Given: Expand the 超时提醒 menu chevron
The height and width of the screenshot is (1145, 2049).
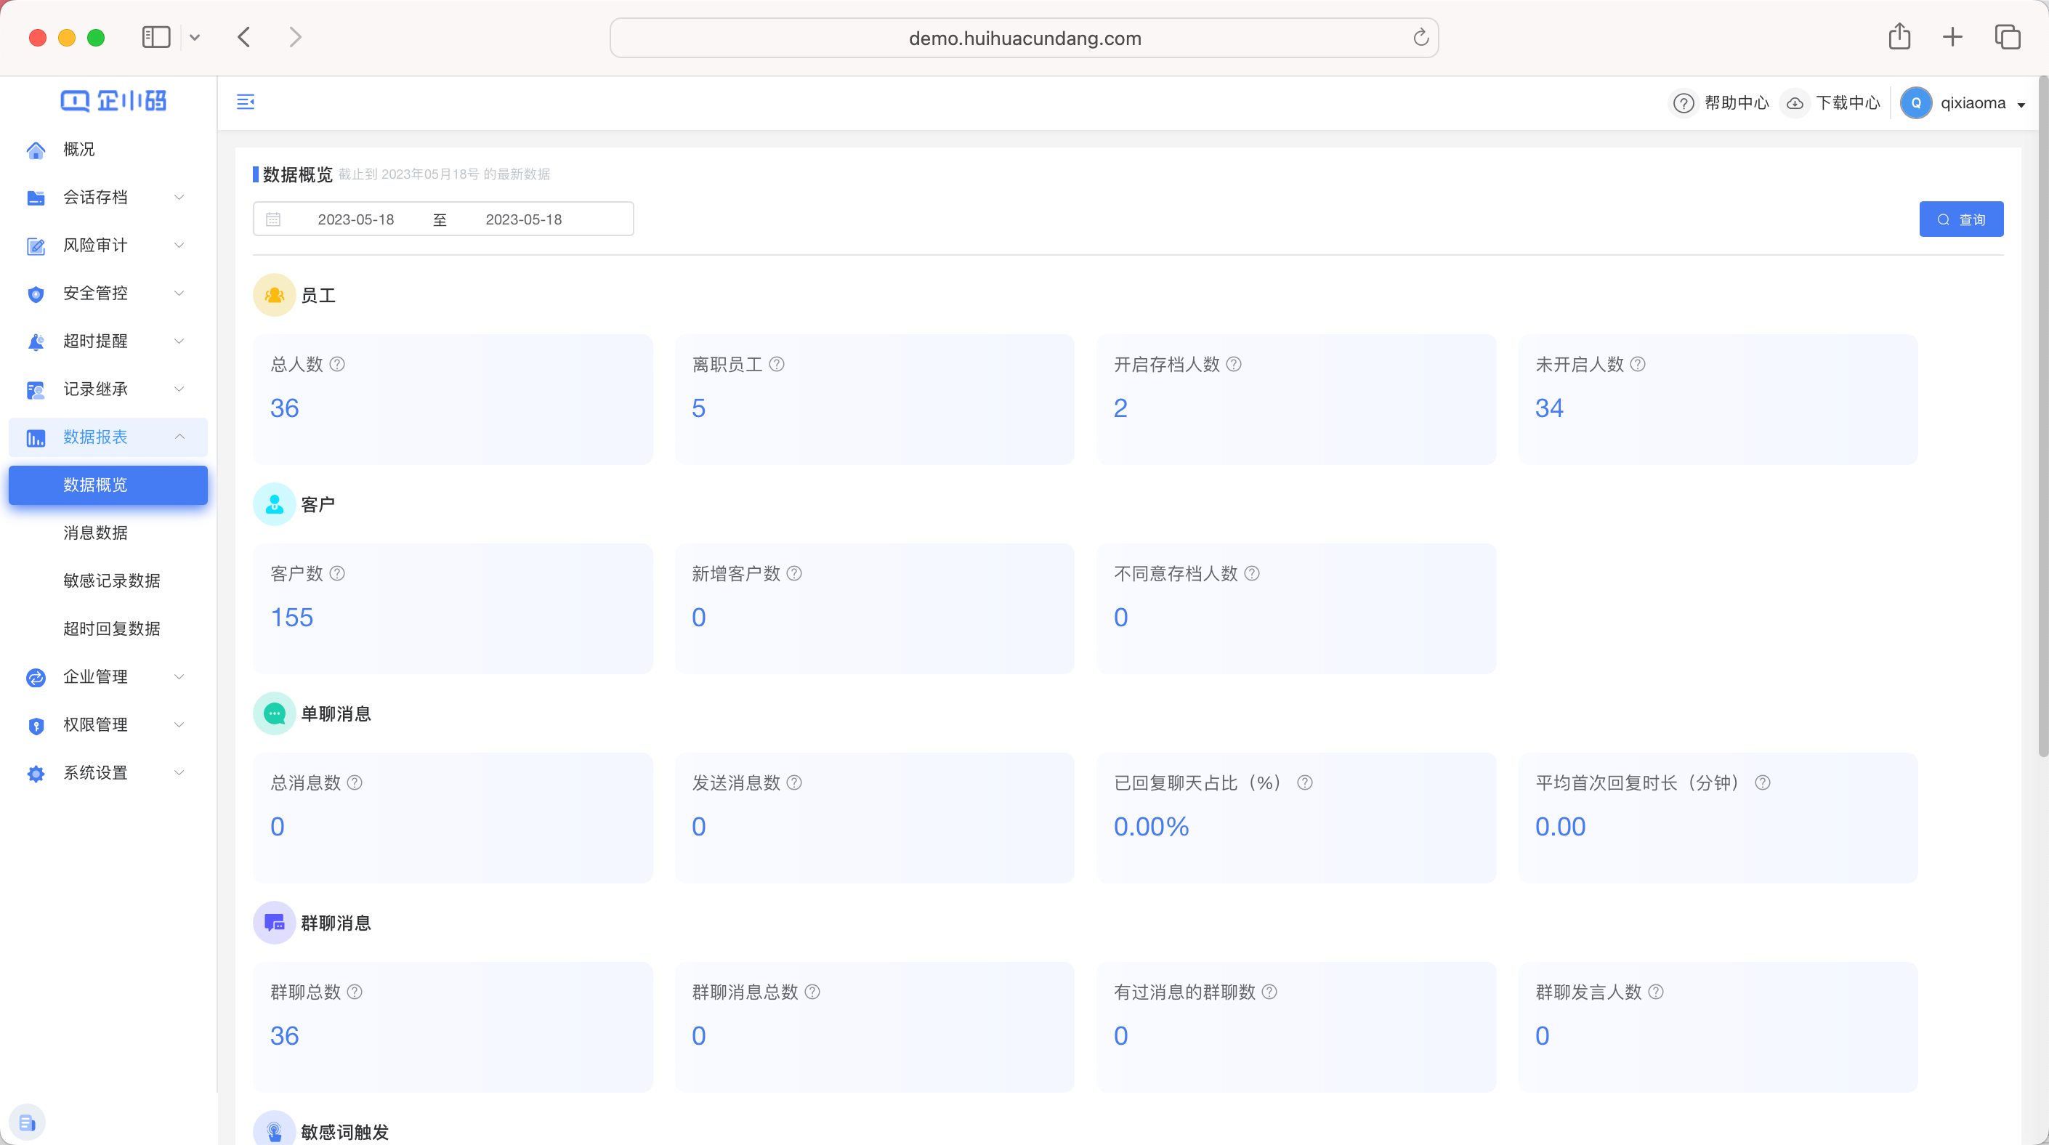Looking at the screenshot, I should coord(179,341).
